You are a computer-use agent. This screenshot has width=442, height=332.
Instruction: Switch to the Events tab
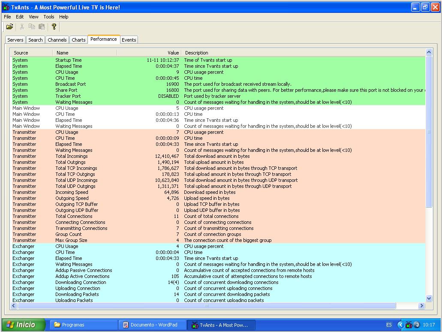point(129,40)
